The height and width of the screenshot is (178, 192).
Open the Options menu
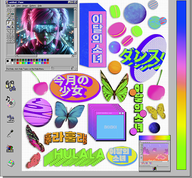click(x=33, y=6)
